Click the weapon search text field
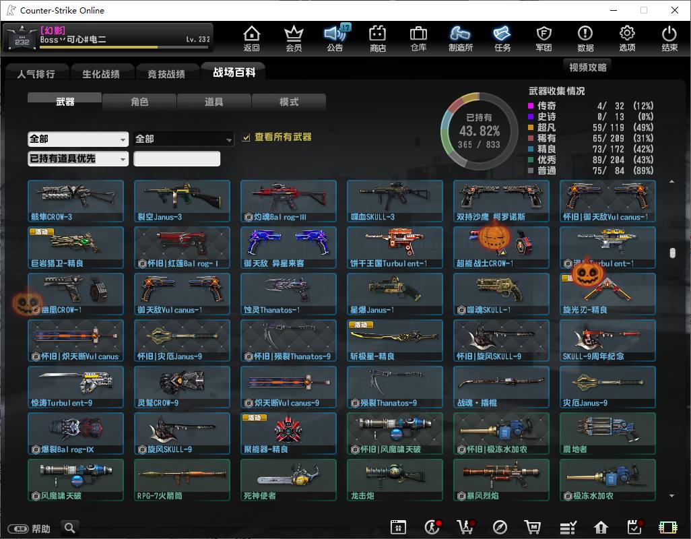 click(176, 158)
